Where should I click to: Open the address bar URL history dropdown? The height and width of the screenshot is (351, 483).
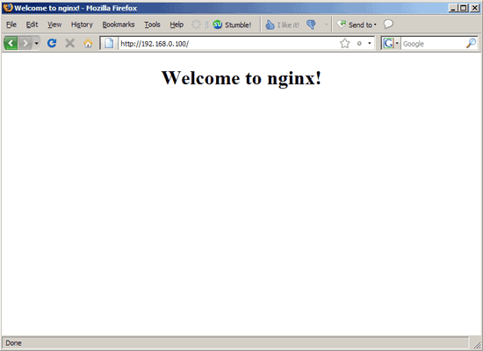pos(370,43)
